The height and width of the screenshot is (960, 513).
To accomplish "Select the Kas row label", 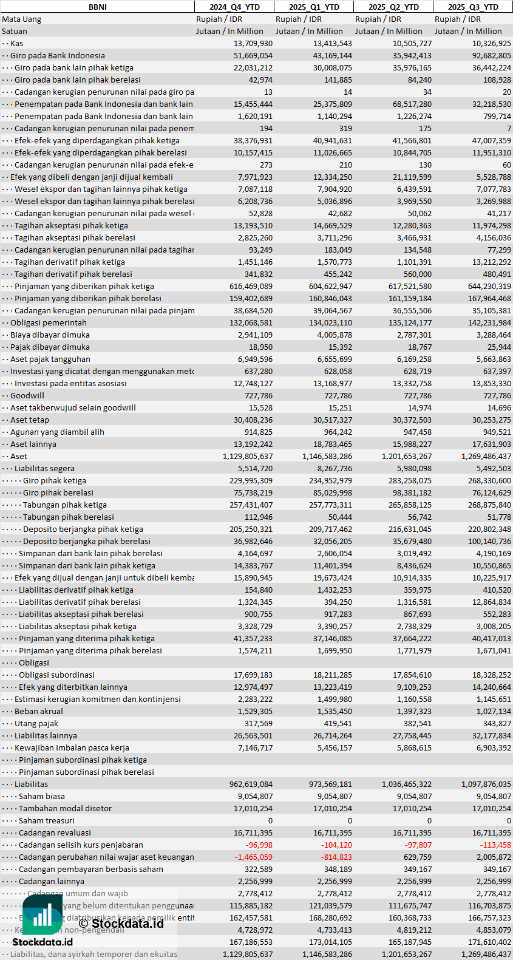I will [x=17, y=43].
